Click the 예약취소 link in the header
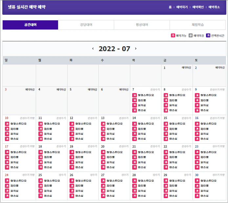Screen dimensions: 228x203 214,7
